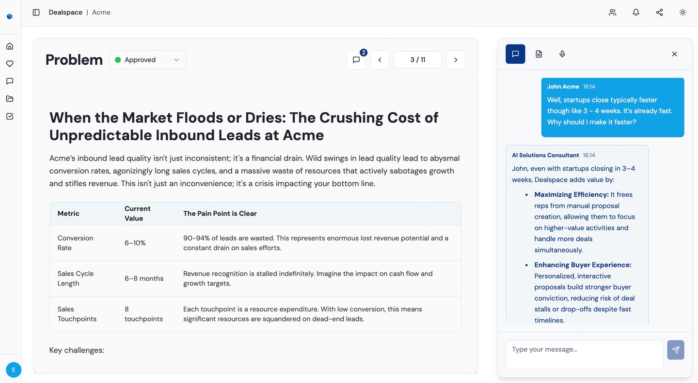Open the notifications bell

tap(636, 13)
